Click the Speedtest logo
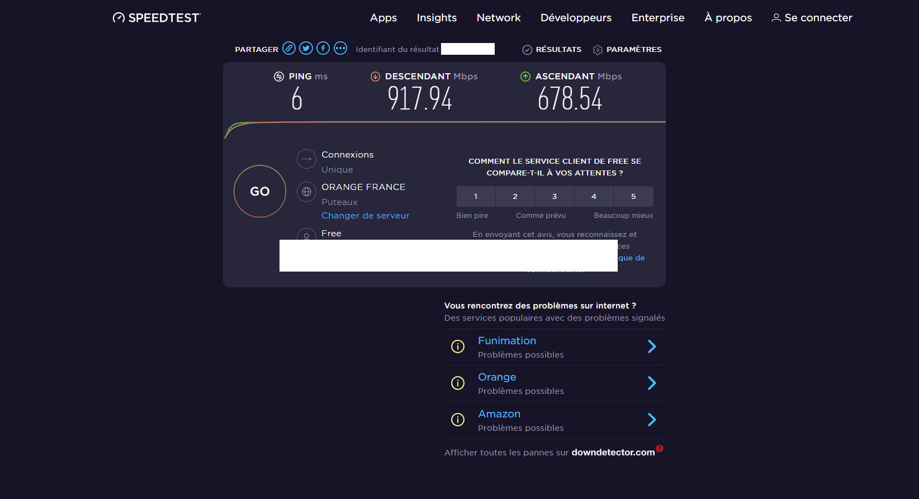 pyautogui.click(x=157, y=18)
